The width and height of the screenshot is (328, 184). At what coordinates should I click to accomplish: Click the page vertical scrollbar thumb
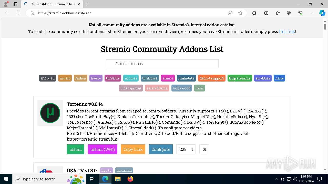(325, 27)
